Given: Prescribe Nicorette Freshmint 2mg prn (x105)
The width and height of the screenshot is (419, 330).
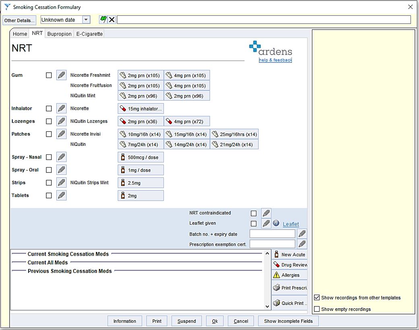Looking at the screenshot, I should pos(140,76).
